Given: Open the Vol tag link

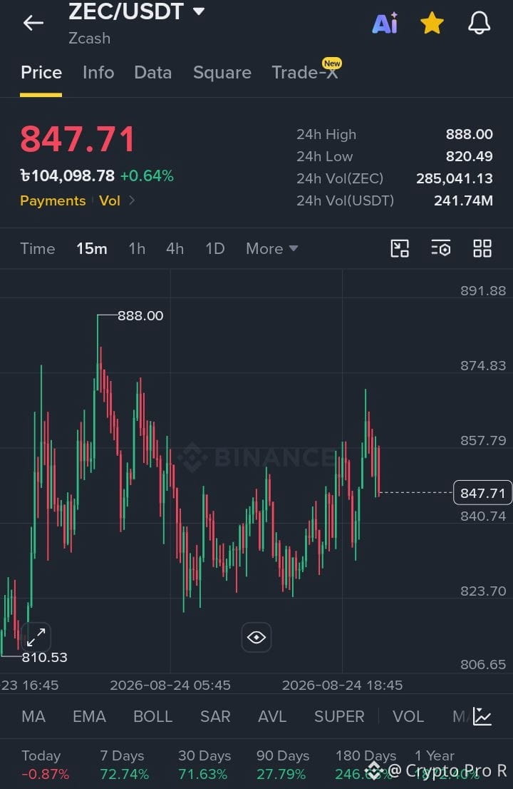Looking at the screenshot, I should tap(110, 200).
